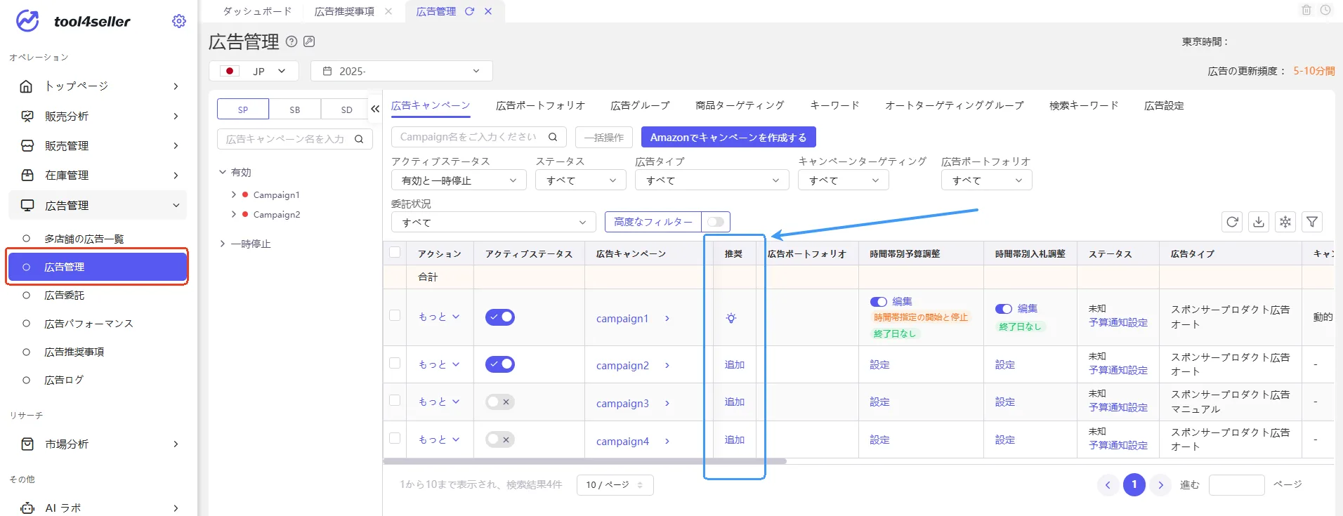1343x516 pixels.
Task: Click the 市場分析 icon in sidebar
Action: (27, 444)
